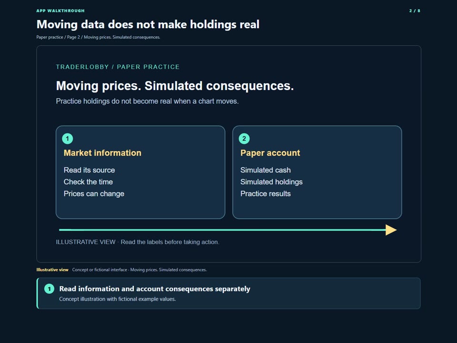Click the Paper practice breadcrumb text
The image size is (457, 343).
coord(50,37)
